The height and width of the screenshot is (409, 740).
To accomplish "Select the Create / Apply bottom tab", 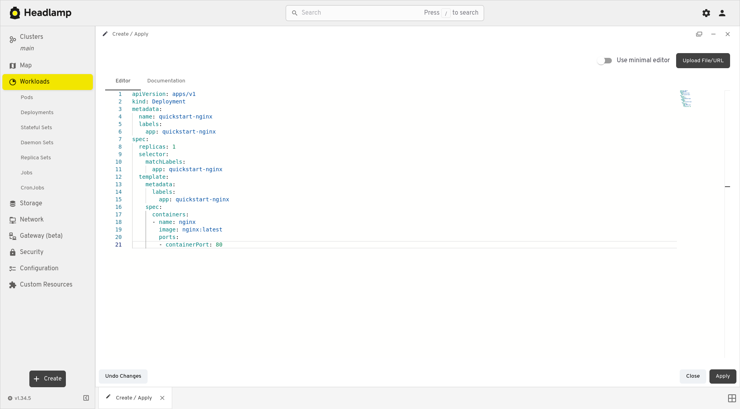I will point(133,398).
